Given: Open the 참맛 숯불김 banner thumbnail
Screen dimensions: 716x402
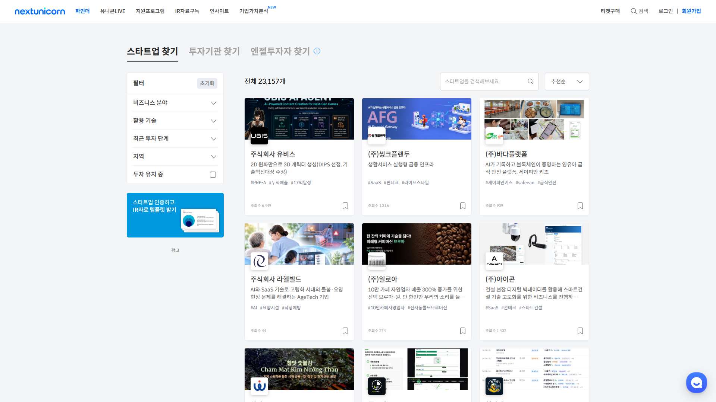Looking at the screenshot, I should pos(299,369).
